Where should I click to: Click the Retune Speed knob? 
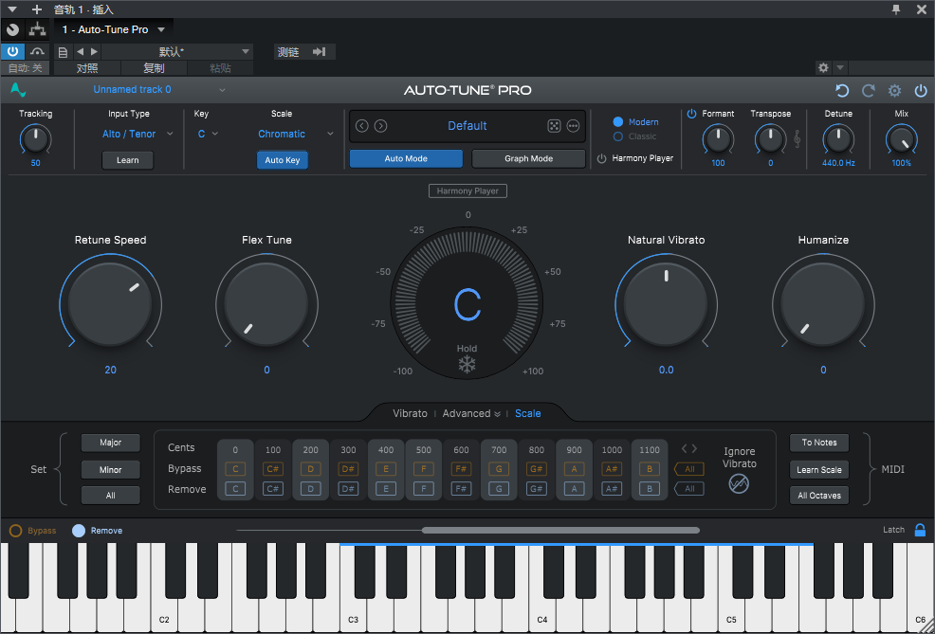[x=110, y=304]
